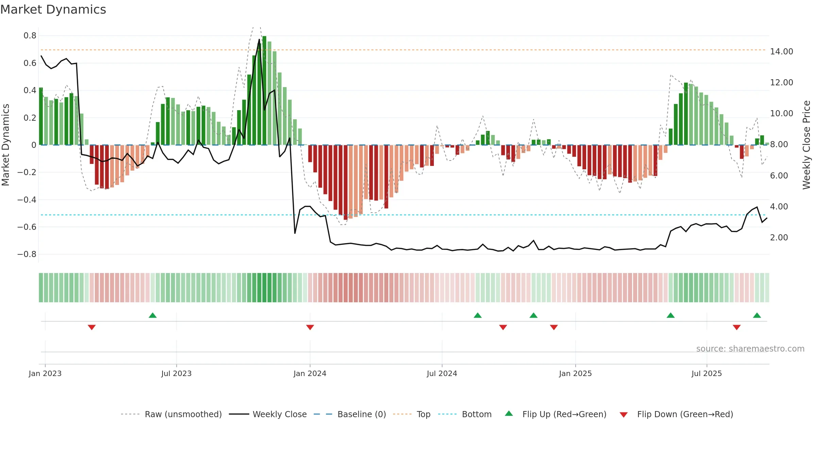
Task: Click the 12.00 price axis label
Action: click(x=782, y=83)
